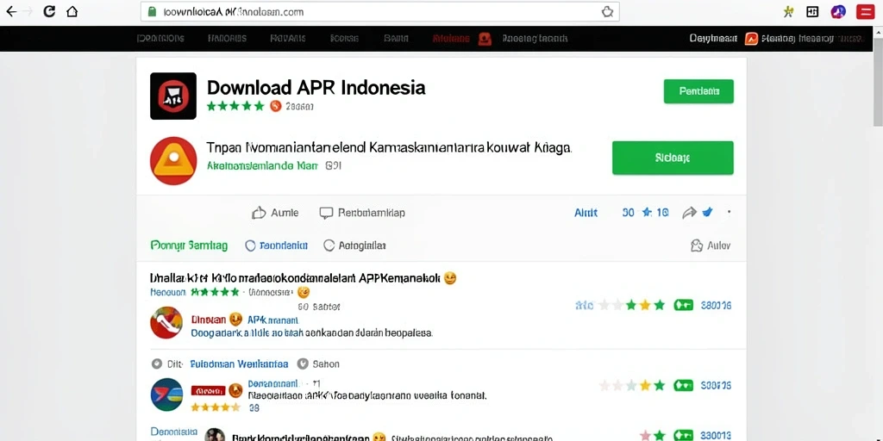Open the review title with smiley emoji
This screenshot has width=883, height=441.
[304, 278]
